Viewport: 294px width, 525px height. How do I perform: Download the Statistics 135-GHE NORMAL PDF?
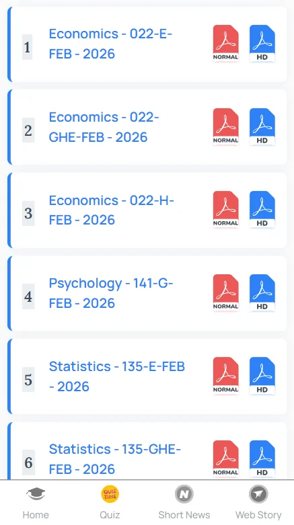225,459
